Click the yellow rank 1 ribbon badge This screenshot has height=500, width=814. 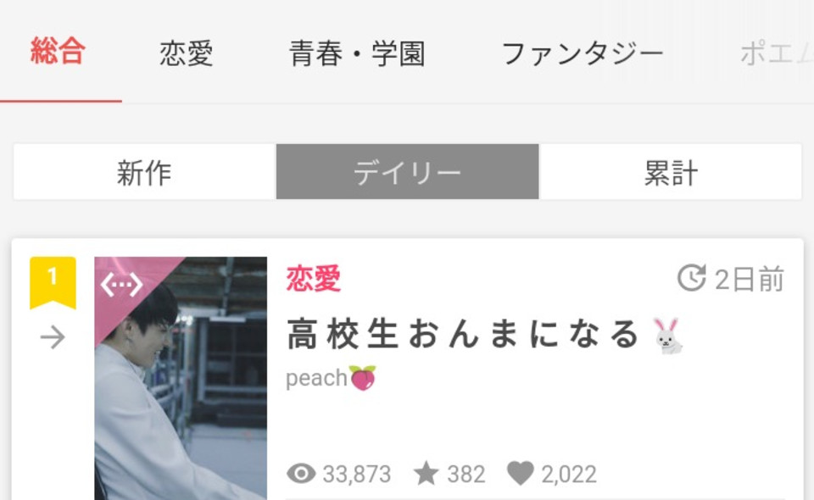[x=53, y=283]
